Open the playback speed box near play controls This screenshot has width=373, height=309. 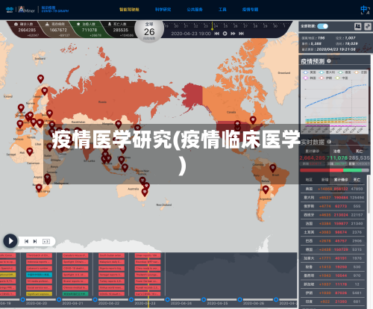pyautogui.click(x=46, y=241)
